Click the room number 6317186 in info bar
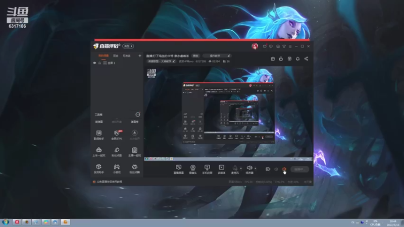404x227 pixels. click(x=200, y=61)
